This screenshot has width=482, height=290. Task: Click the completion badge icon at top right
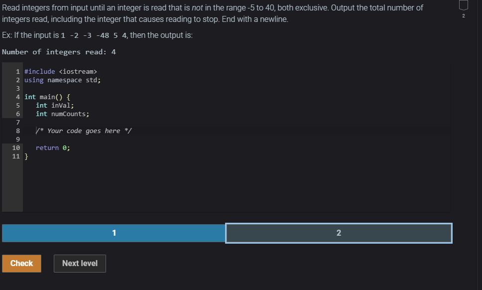tap(463, 5)
